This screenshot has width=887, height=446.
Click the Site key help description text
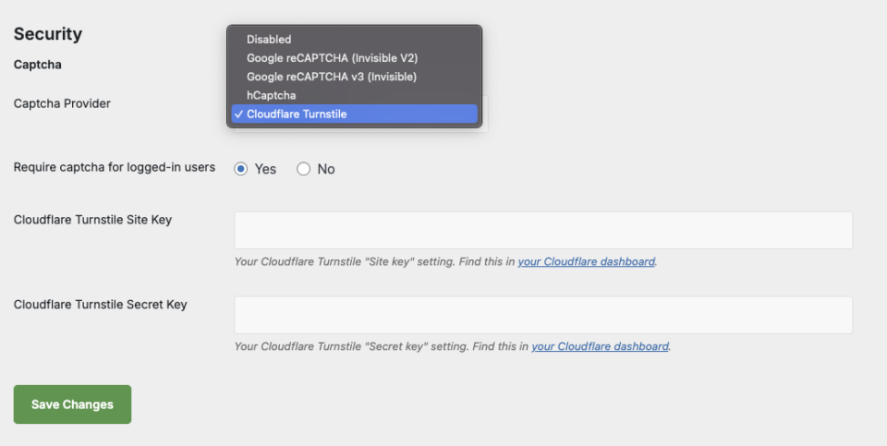374,262
